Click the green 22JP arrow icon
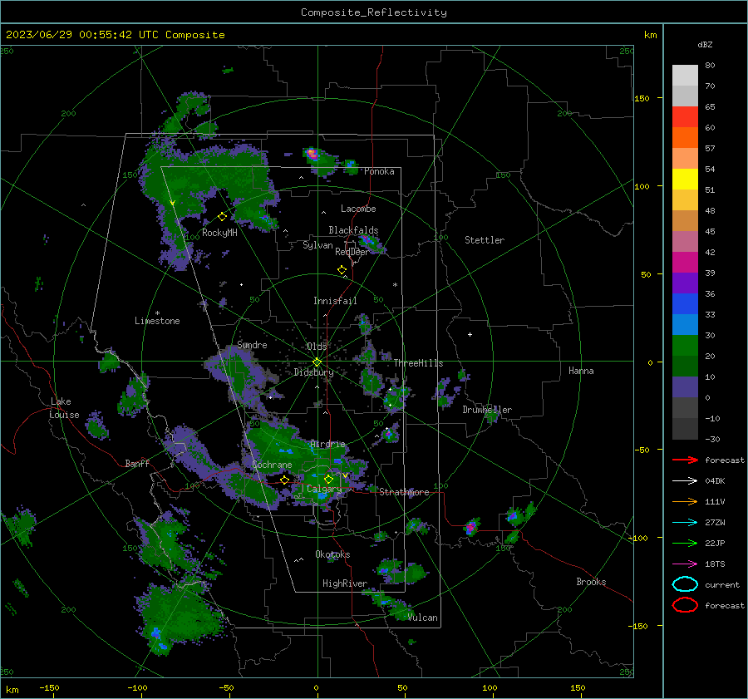 (x=685, y=543)
